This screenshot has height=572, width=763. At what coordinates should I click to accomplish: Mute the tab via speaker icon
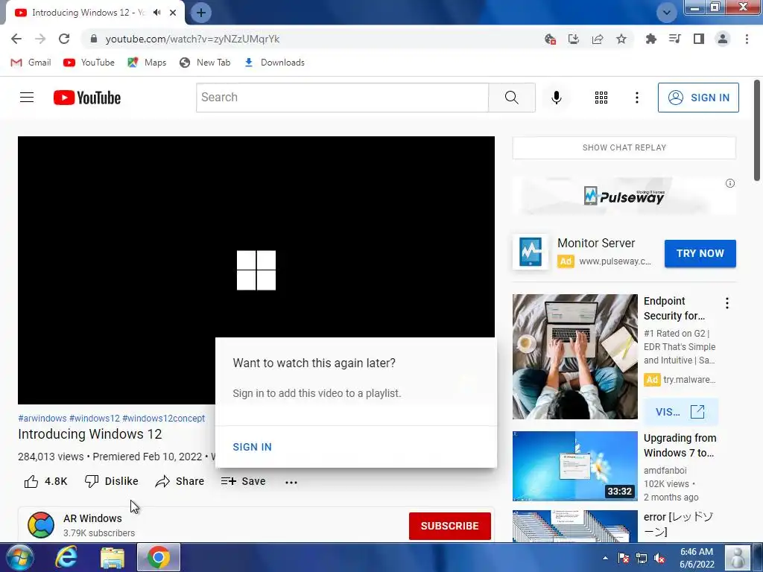(x=156, y=13)
